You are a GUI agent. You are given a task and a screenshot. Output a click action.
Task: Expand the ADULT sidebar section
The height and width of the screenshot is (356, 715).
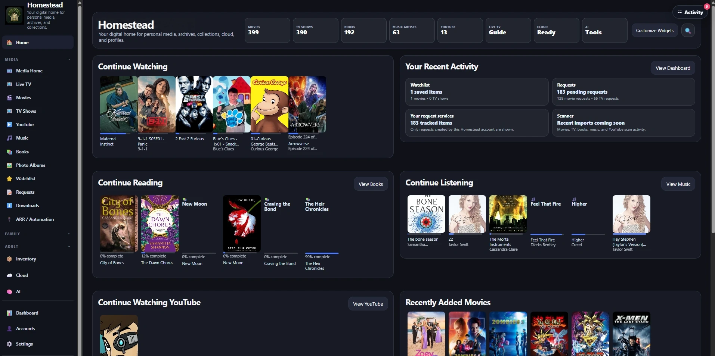click(37, 247)
